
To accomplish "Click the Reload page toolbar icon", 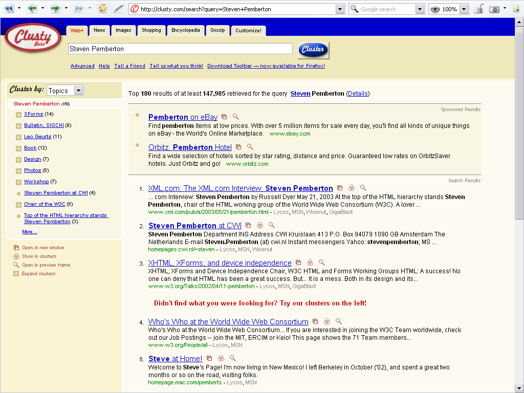I will [103, 9].
